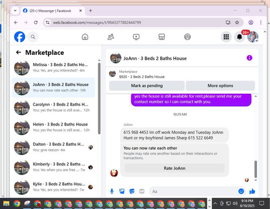Click the address bar URL
The width and height of the screenshot is (270, 209).
click(x=97, y=23)
